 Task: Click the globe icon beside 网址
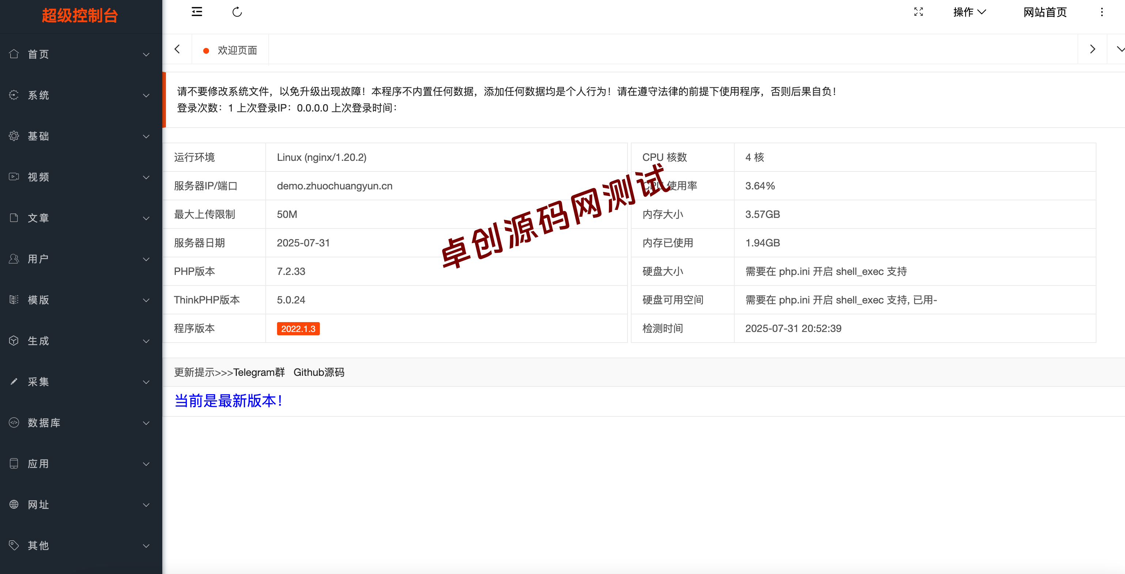[14, 504]
